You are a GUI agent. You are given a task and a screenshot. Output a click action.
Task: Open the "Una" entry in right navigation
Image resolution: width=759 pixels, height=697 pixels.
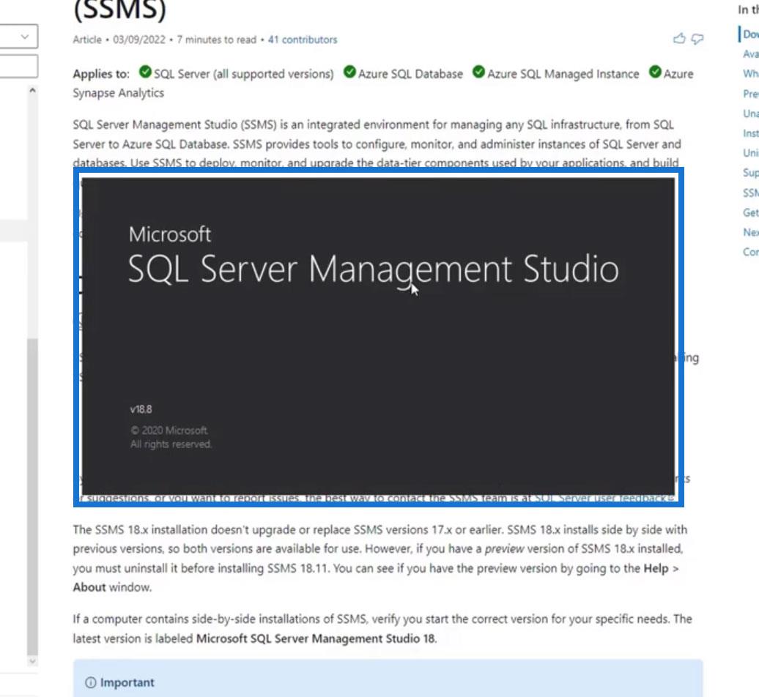coord(751,113)
